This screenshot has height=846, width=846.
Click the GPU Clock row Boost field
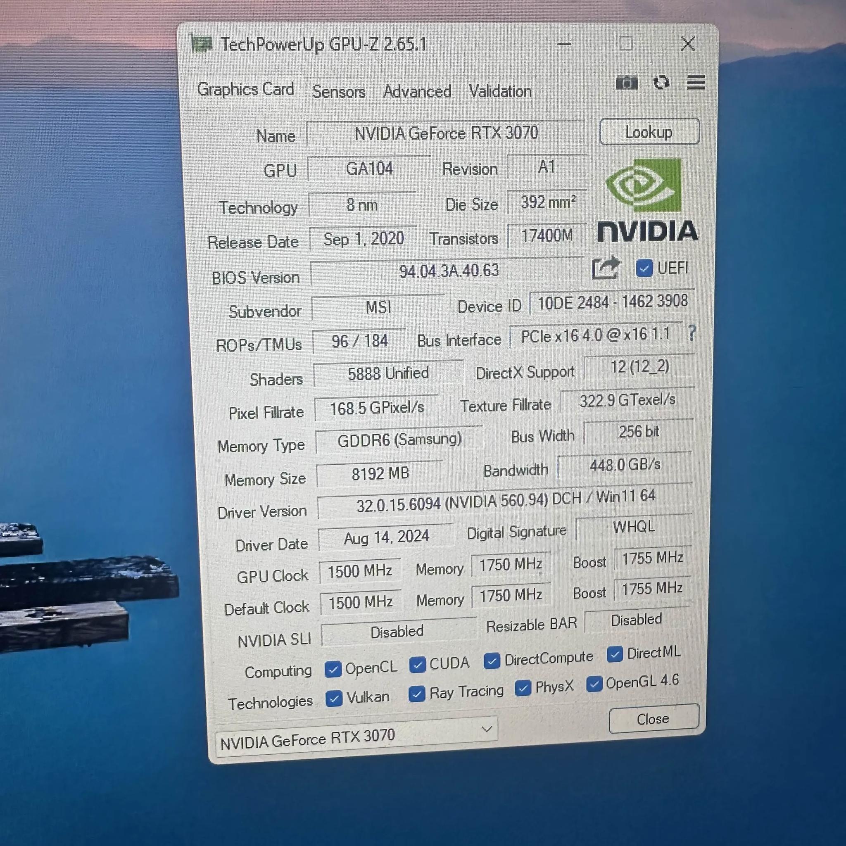click(x=652, y=558)
